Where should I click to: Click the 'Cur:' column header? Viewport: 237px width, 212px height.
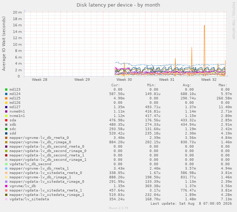[x=116, y=85]
